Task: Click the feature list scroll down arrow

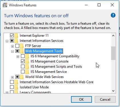Action: pyautogui.click(x=113, y=91)
